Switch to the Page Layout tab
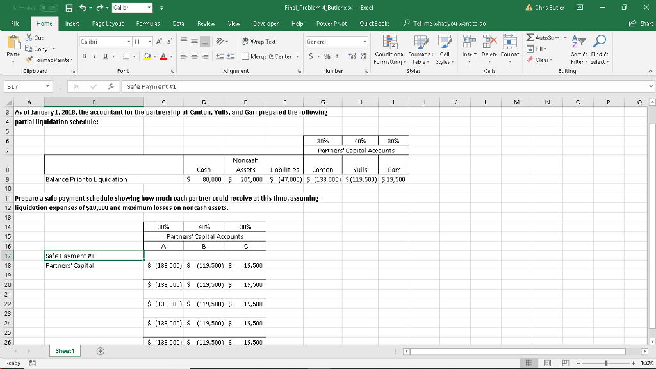656x369 pixels. [108, 24]
